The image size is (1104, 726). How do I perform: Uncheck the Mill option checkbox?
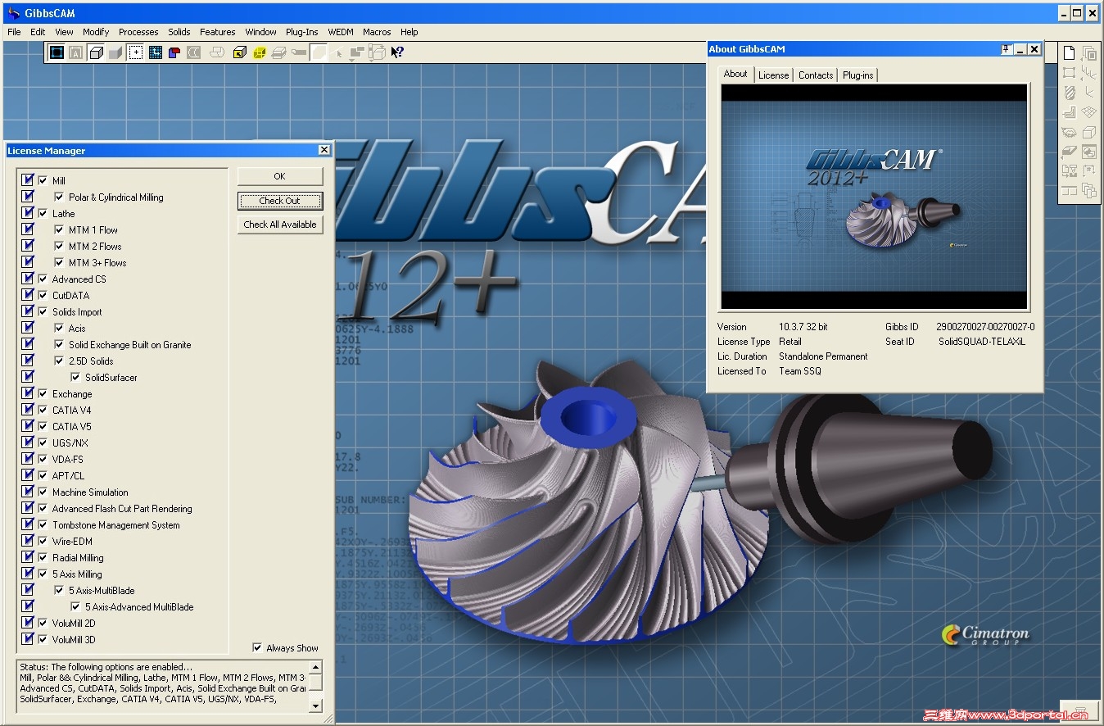(43, 180)
